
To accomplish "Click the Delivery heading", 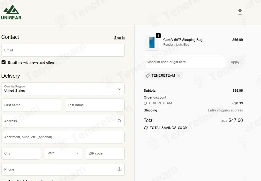I will click(x=10, y=76).
